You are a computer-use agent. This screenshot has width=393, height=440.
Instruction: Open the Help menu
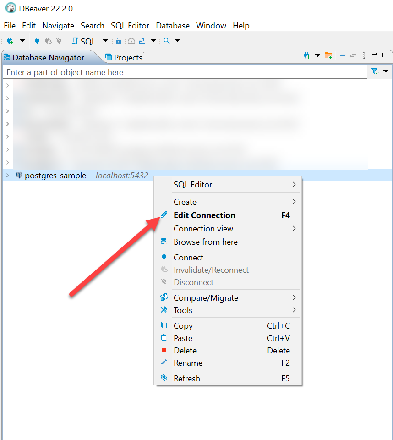pos(241,26)
